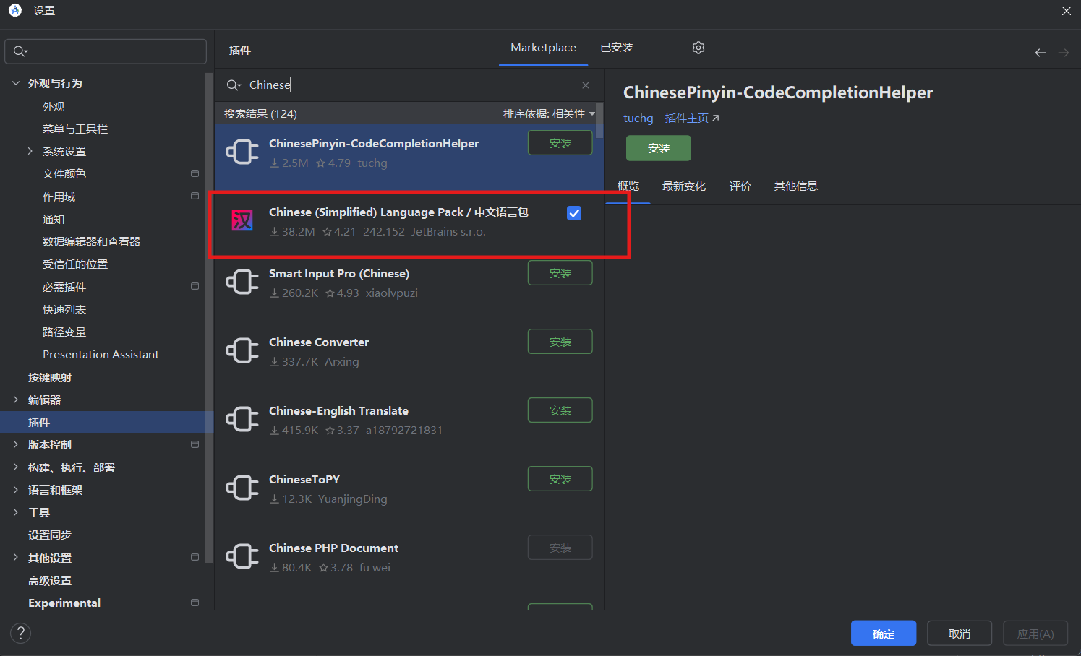Click the ChinesePinyin-CodeCompletionHelper plugin icon
Image resolution: width=1081 pixels, height=656 pixels.
tap(242, 152)
